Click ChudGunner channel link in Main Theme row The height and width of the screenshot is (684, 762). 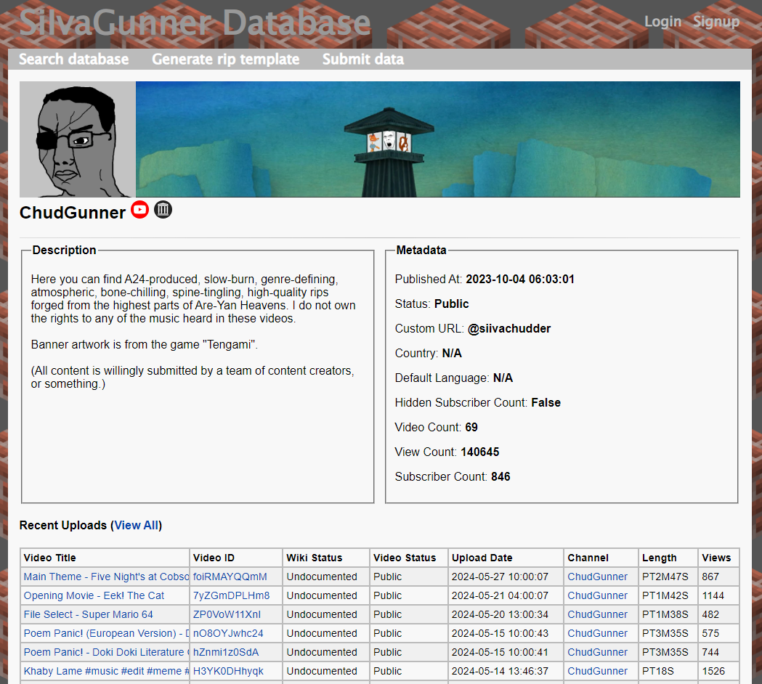[x=598, y=577]
